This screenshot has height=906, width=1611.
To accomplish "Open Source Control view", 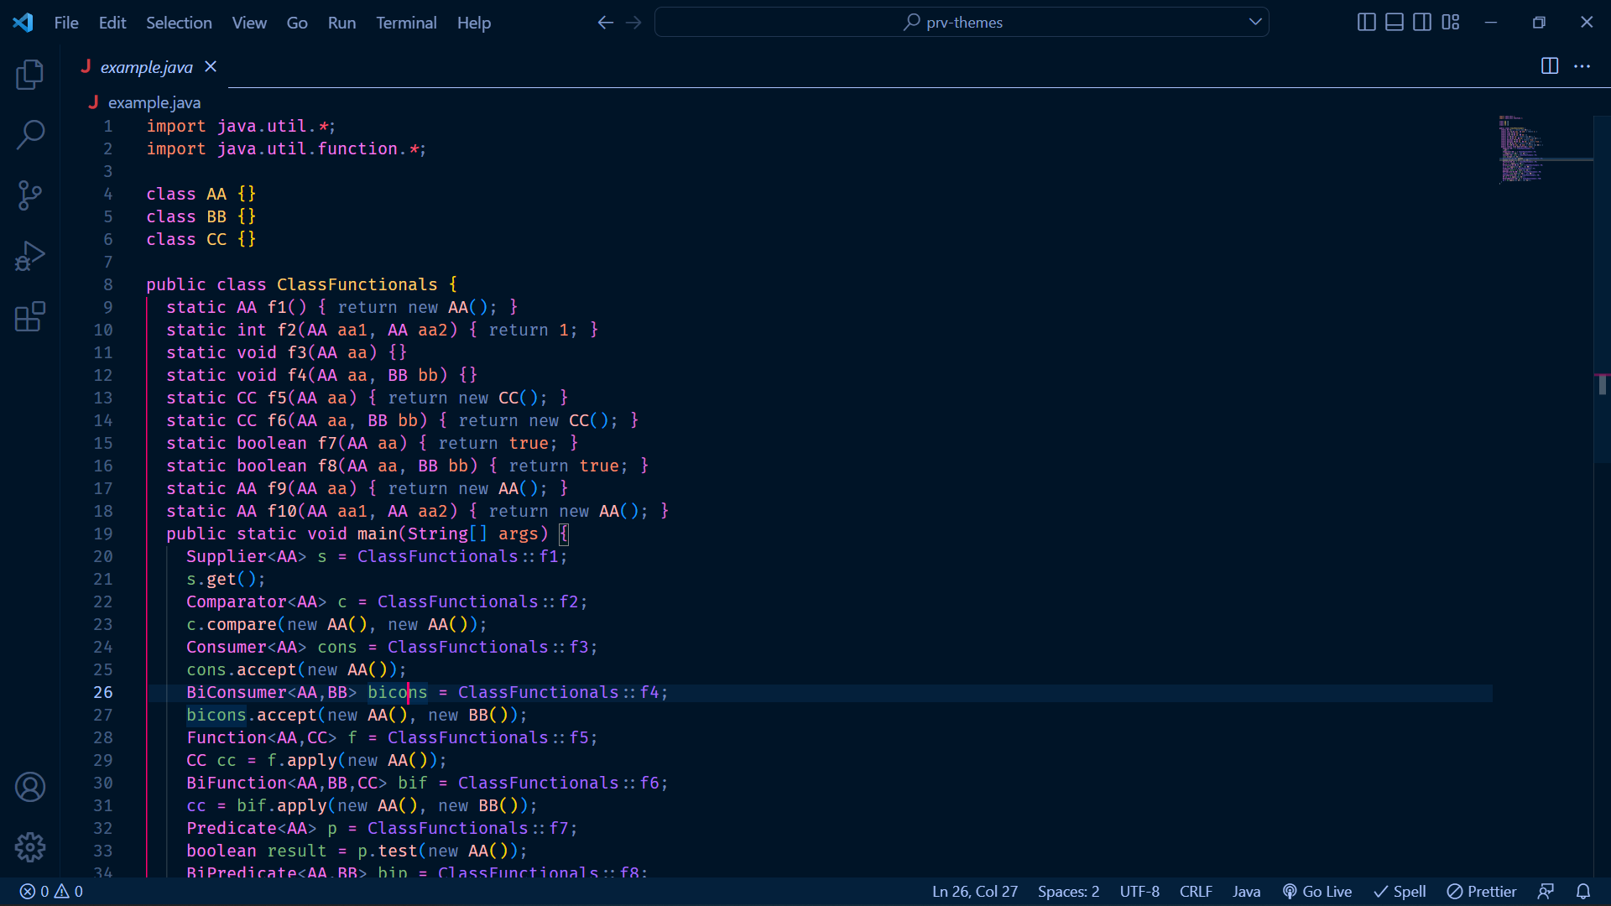I will pyautogui.click(x=30, y=195).
